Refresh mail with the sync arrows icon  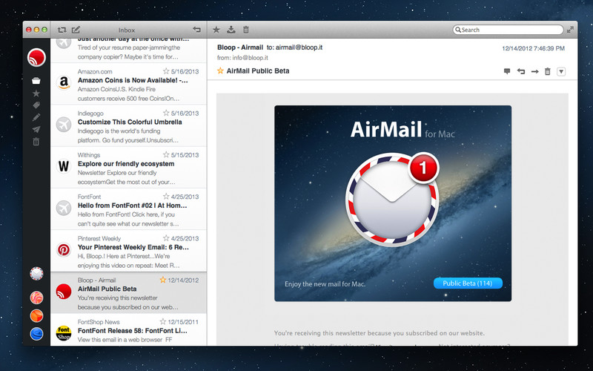click(62, 30)
